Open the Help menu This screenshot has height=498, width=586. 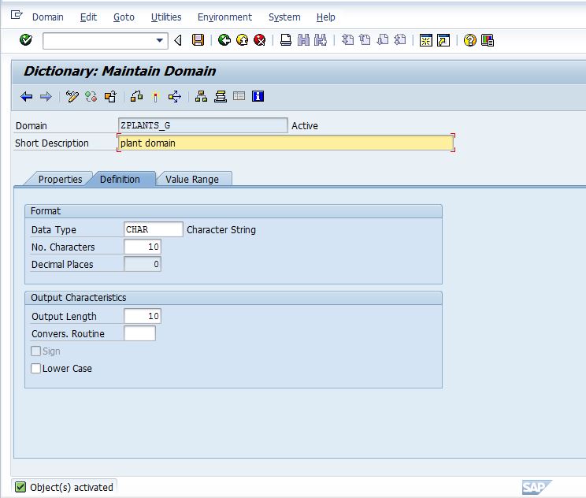(x=325, y=17)
